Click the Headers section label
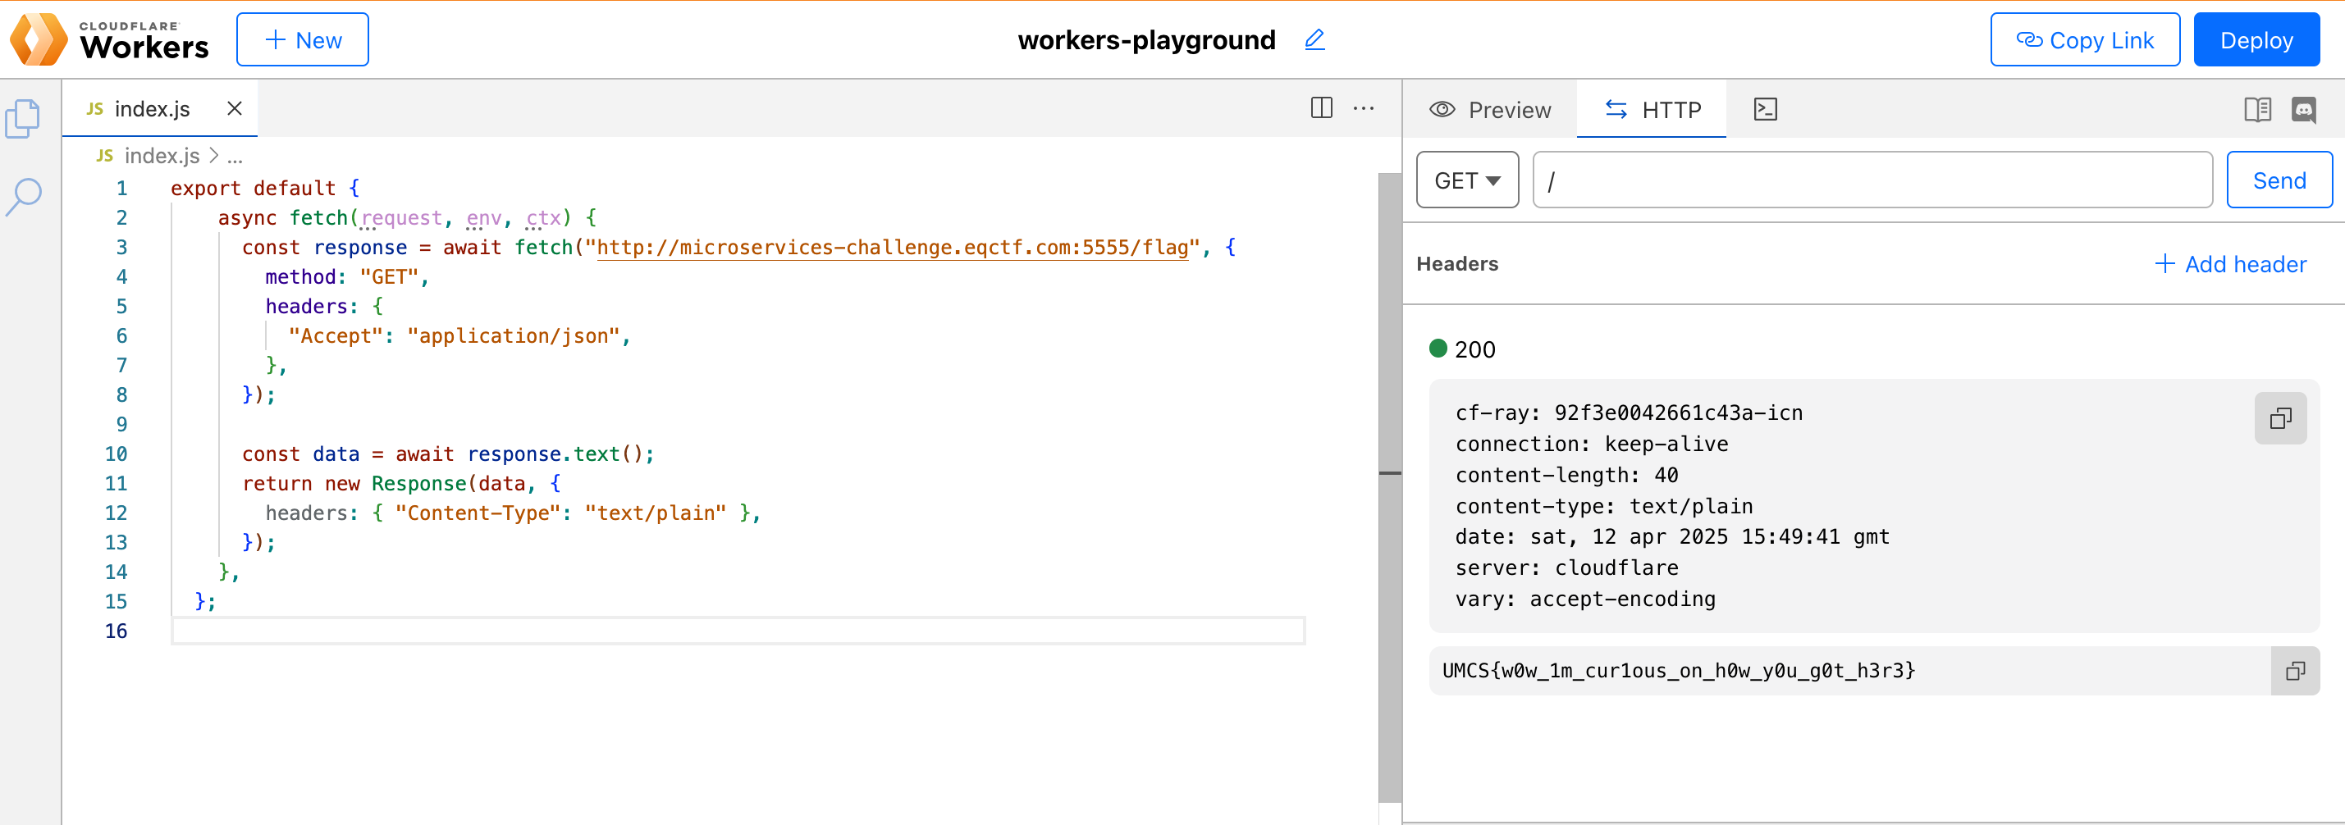Image resolution: width=2345 pixels, height=825 pixels. click(1456, 264)
